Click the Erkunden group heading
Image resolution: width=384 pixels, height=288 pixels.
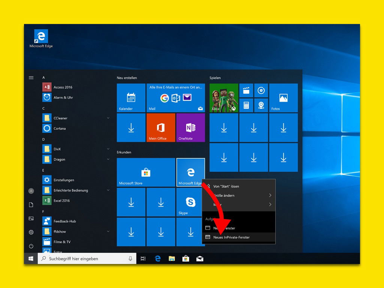pyautogui.click(x=124, y=152)
